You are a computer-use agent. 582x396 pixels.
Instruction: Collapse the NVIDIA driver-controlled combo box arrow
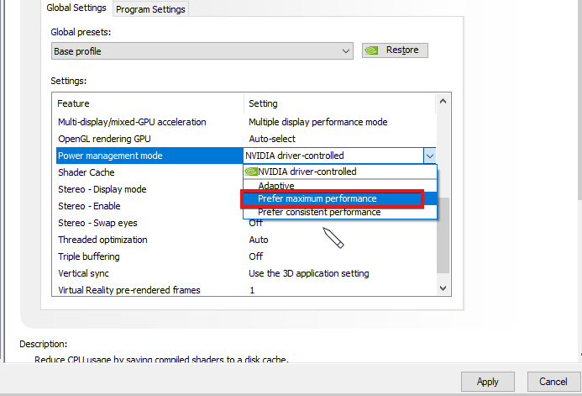tap(430, 156)
